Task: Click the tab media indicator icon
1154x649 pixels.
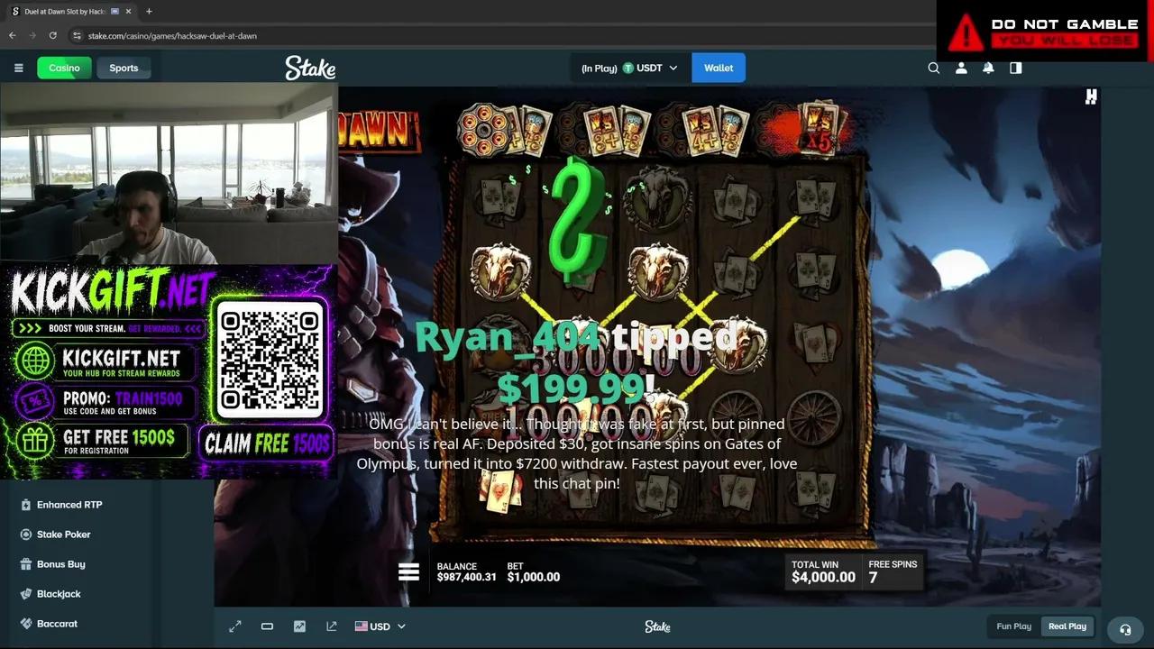Action: pyautogui.click(x=114, y=11)
